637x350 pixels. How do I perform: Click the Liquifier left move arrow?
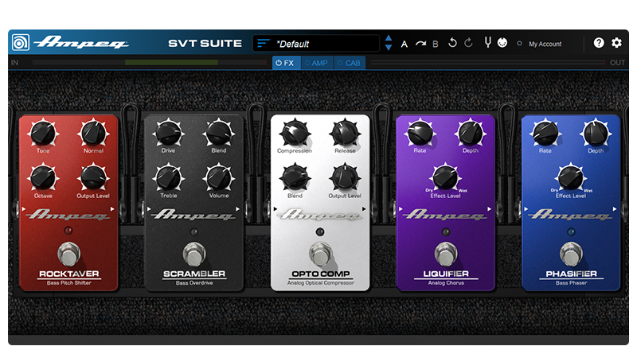click(401, 209)
